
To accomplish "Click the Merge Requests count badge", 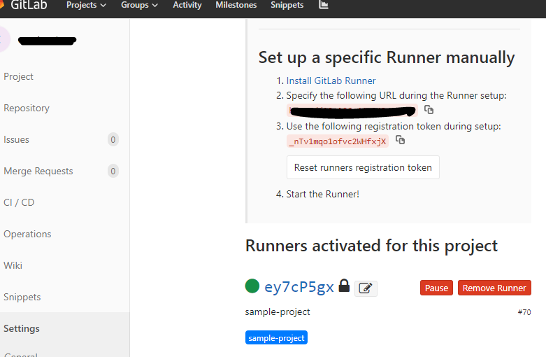I will pyautogui.click(x=113, y=171).
